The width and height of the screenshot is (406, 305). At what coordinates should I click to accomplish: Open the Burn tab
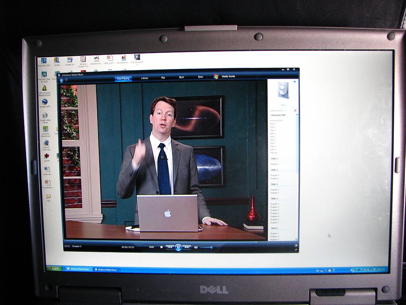(182, 77)
